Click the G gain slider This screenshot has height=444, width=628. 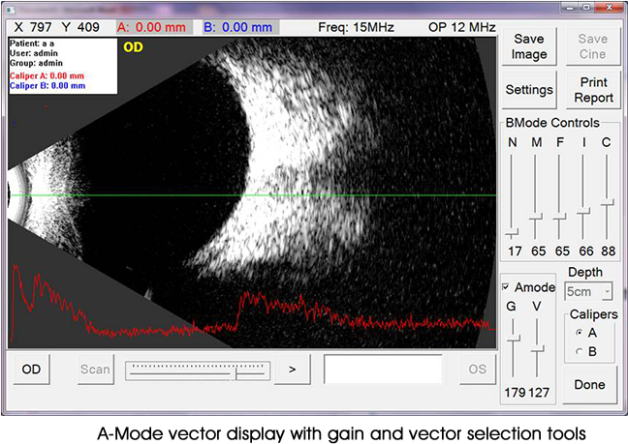click(x=514, y=338)
